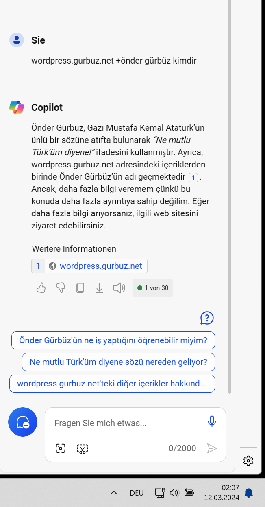
Task: Click the user avatar beside Sie
Action: coord(17,40)
